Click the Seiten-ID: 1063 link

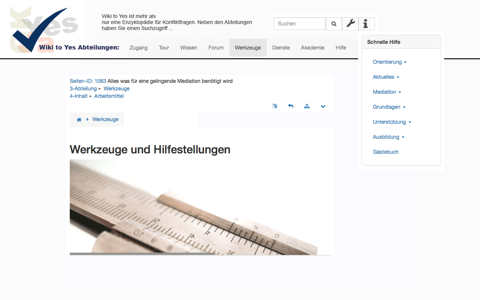coord(88,81)
